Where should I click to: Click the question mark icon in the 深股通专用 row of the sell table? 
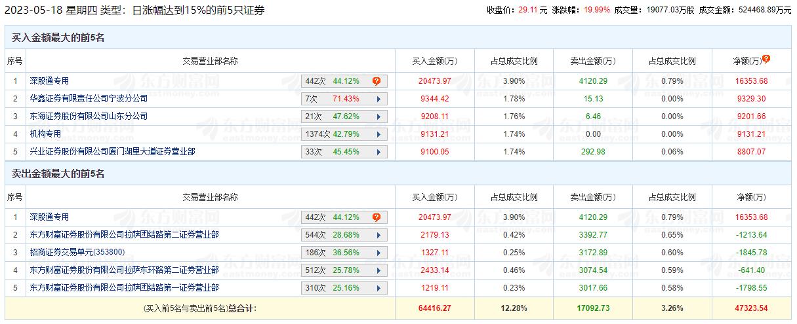pyautogui.click(x=377, y=217)
